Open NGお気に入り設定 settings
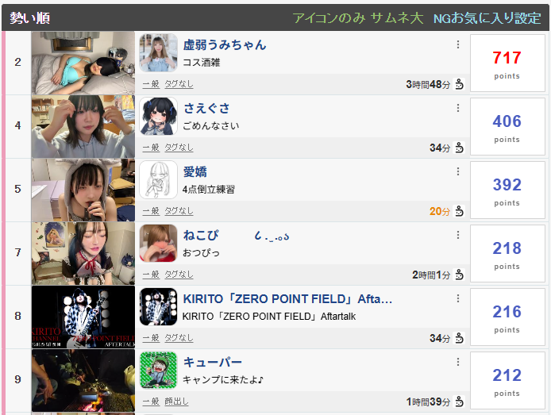This screenshot has height=415, width=551. [487, 18]
